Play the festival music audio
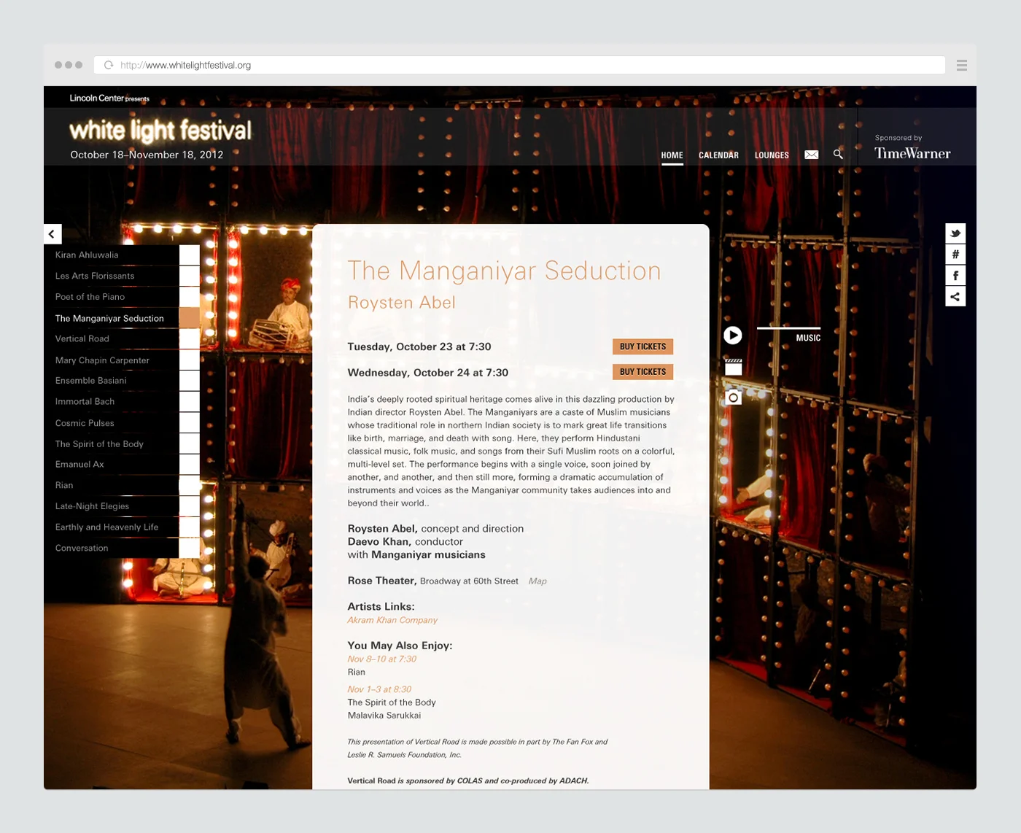The image size is (1021, 833). (x=732, y=336)
